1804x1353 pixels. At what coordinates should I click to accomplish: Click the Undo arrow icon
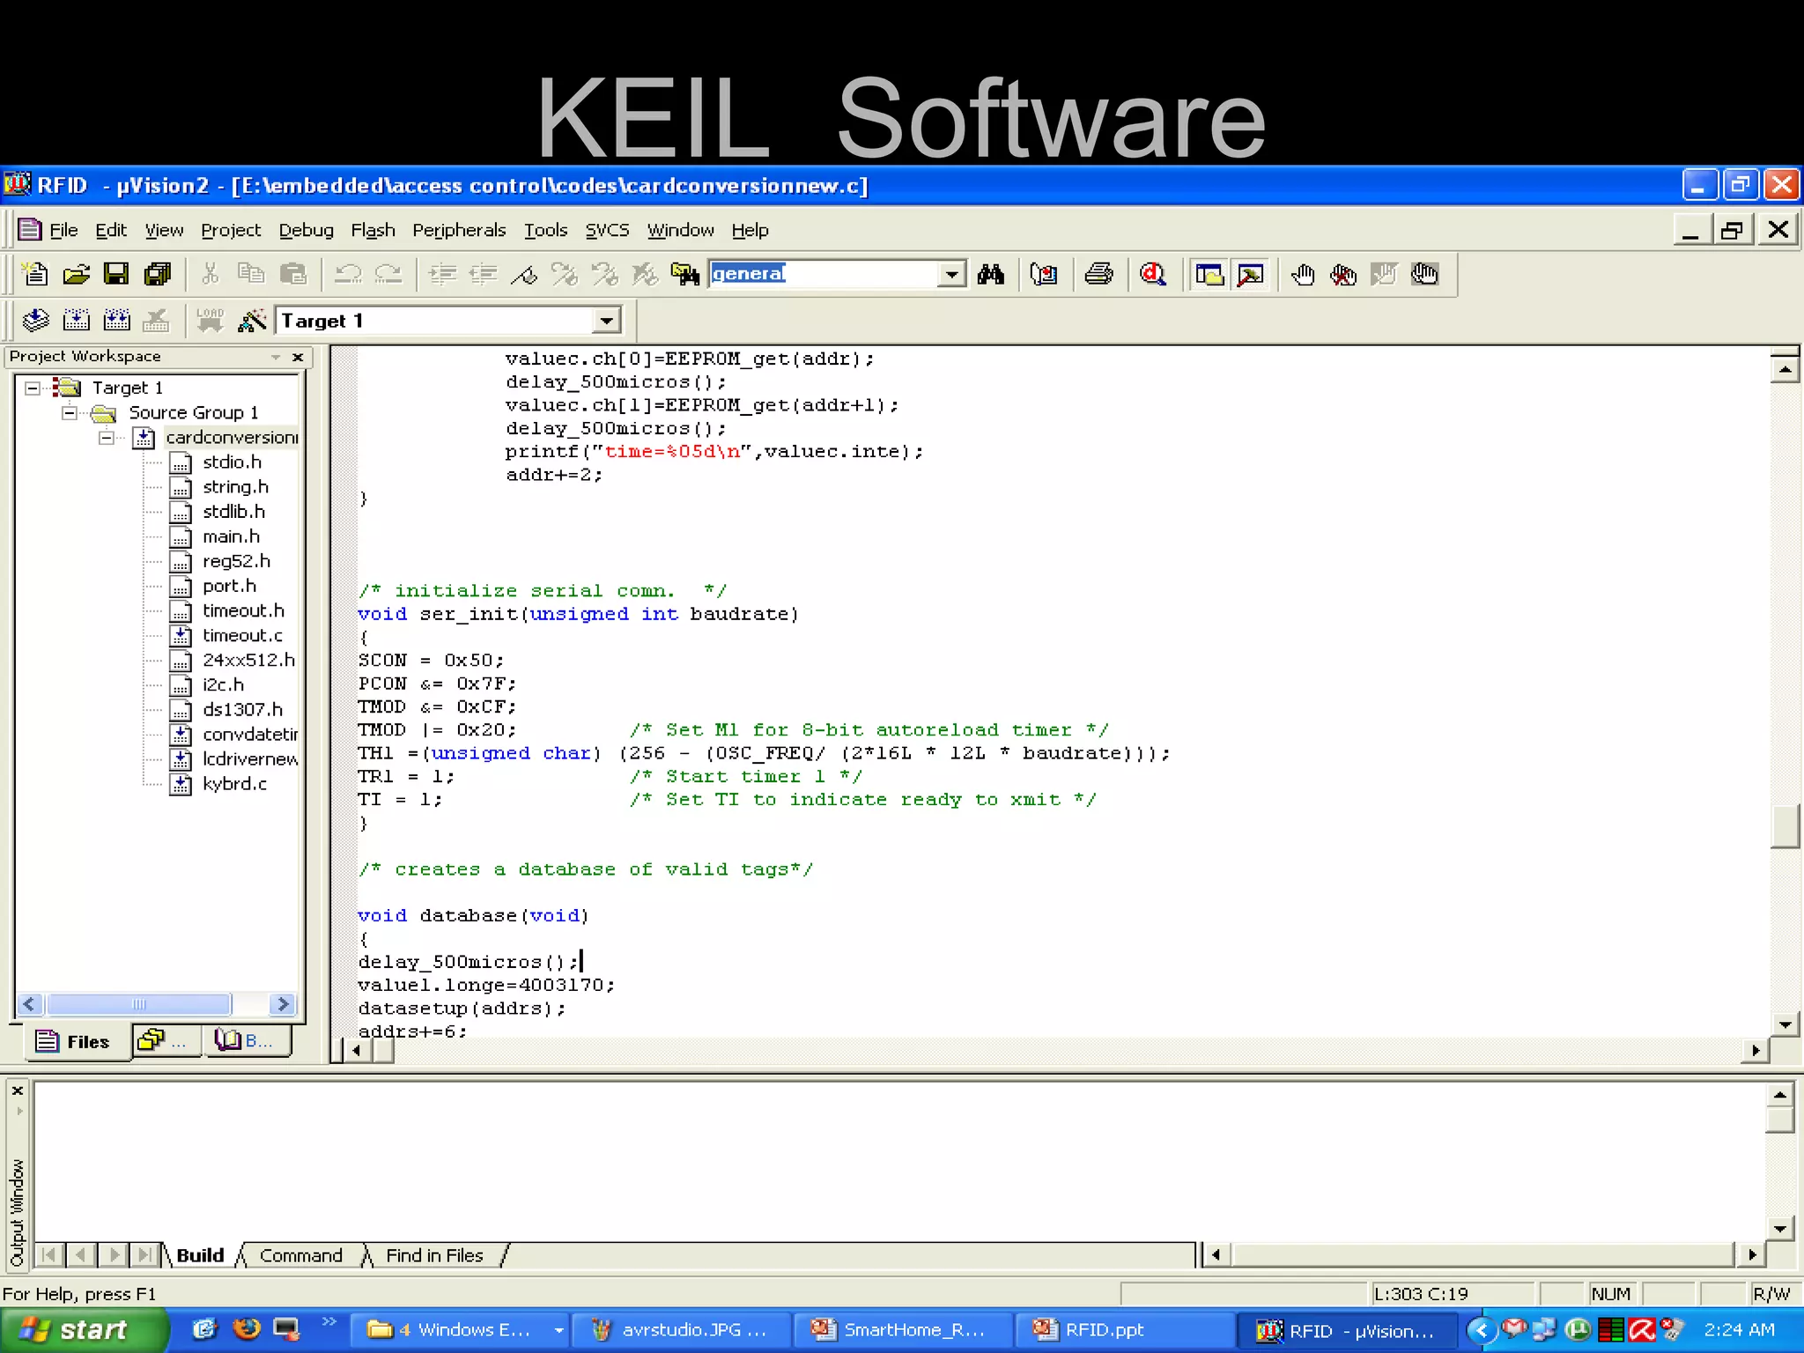tap(347, 274)
